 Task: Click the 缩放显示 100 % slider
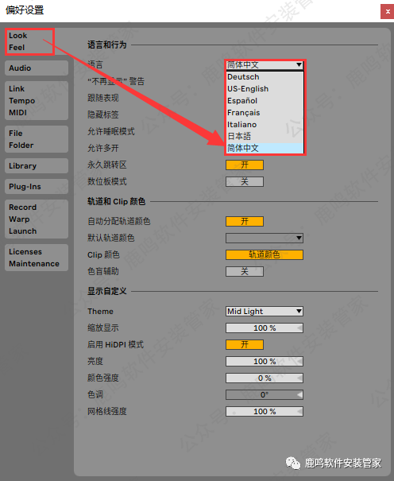tap(265, 328)
